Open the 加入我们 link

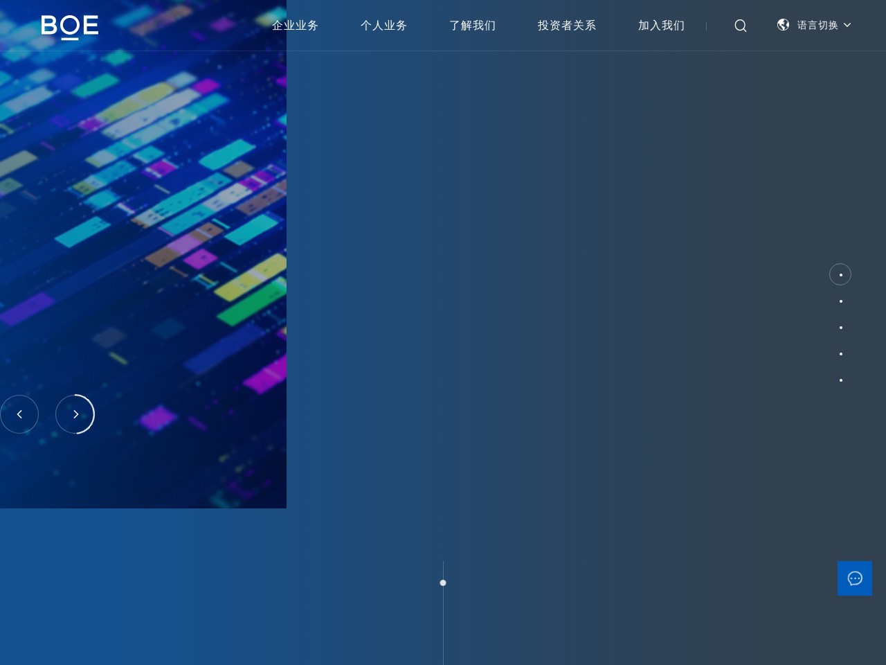pos(661,26)
